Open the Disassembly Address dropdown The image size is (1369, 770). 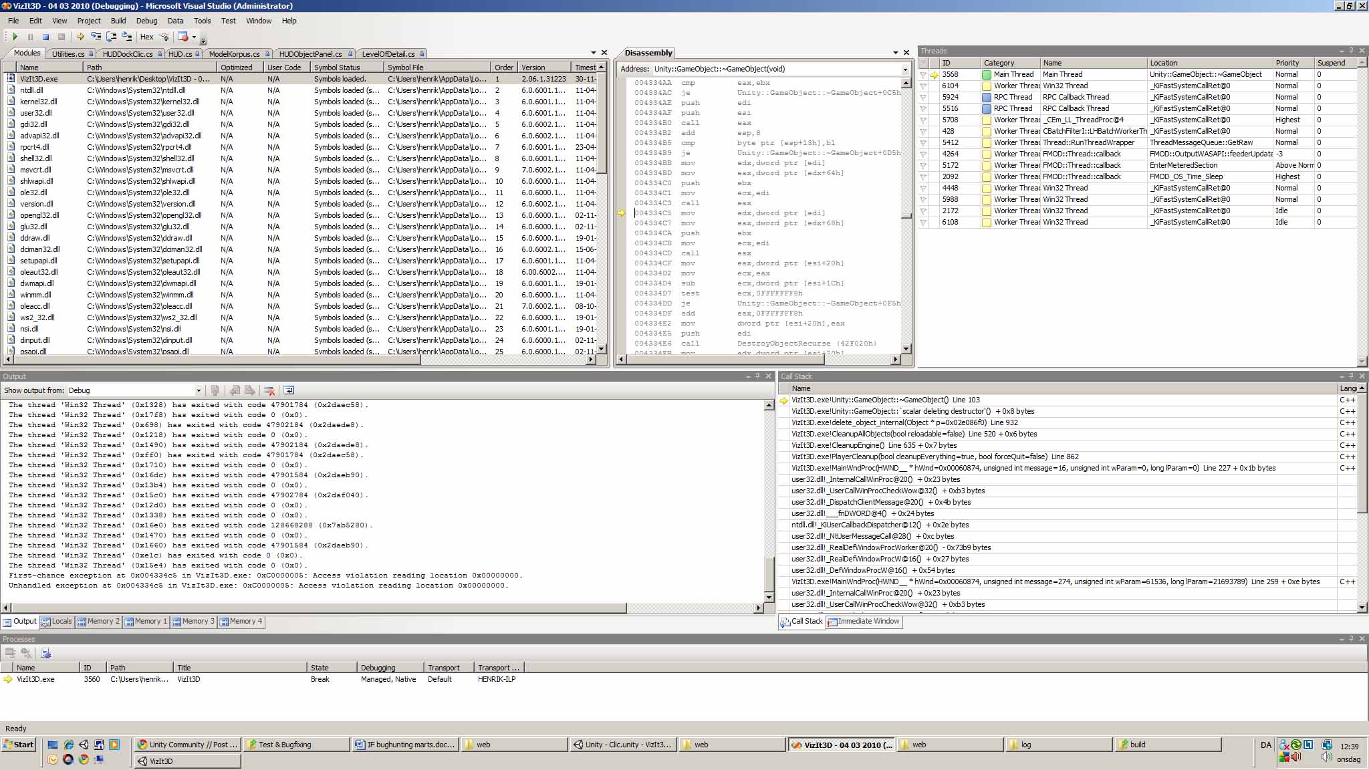[904, 68]
